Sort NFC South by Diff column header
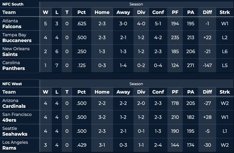This screenshot has height=153, width=234. [x=207, y=12]
